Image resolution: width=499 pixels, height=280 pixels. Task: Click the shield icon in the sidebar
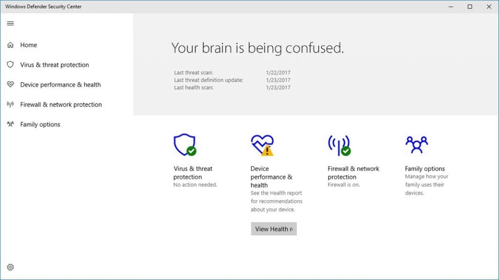[x=10, y=65]
